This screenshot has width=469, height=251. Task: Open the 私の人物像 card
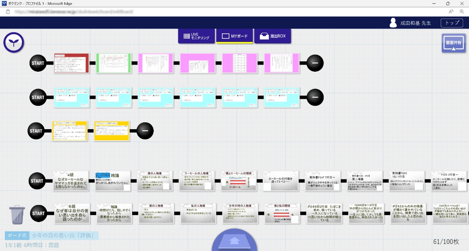pyautogui.click(x=199, y=213)
